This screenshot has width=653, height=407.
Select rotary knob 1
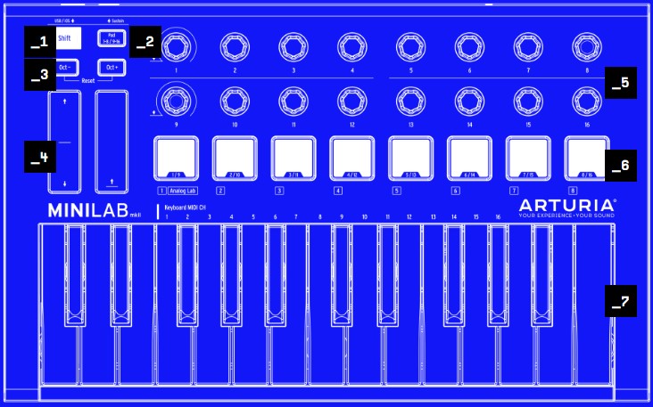click(176, 46)
